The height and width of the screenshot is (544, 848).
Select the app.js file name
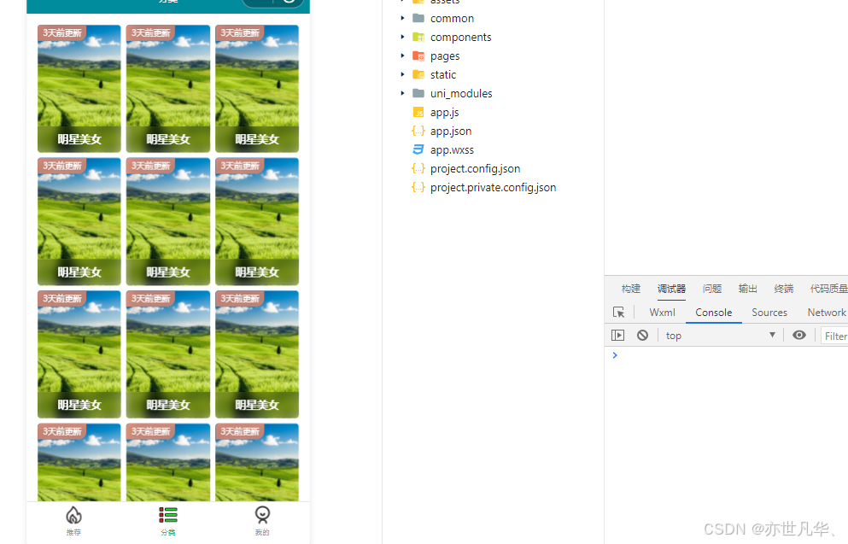coord(445,113)
